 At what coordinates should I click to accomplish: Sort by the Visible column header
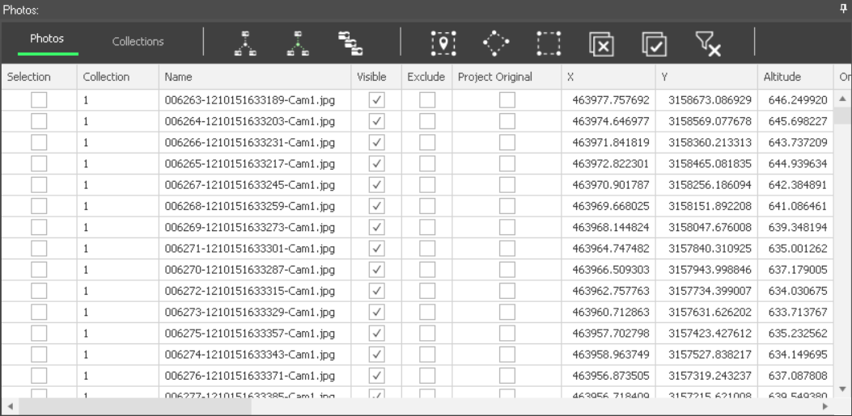[376, 77]
